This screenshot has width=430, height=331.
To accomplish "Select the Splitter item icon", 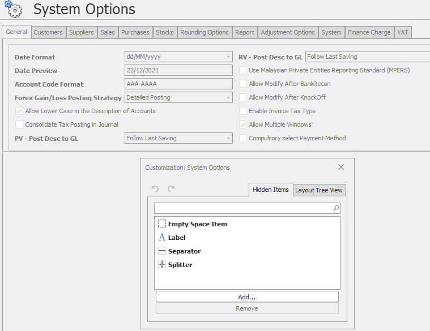I will pyautogui.click(x=162, y=265).
